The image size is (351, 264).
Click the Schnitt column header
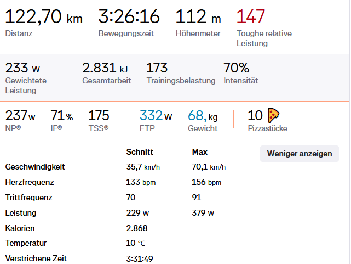click(x=140, y=151)
